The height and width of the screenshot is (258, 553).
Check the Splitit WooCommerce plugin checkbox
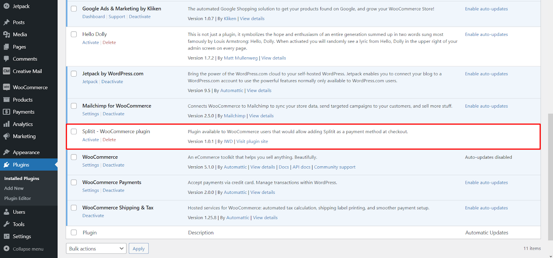[74, 131]
